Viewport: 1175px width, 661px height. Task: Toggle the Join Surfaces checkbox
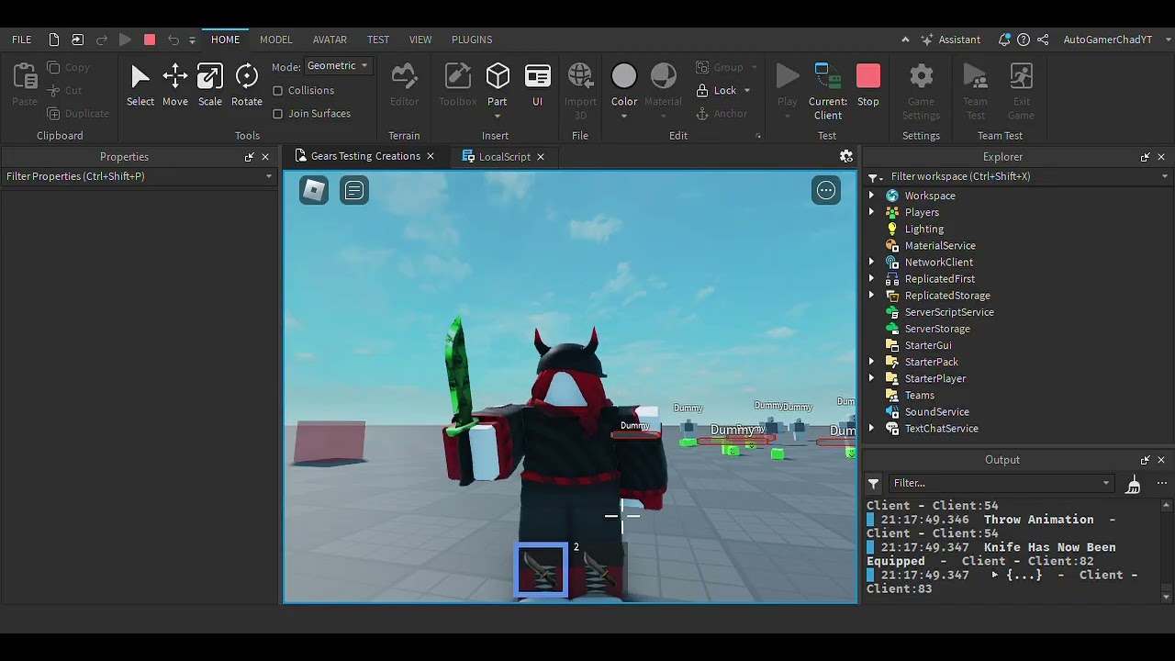click(278, 114)
